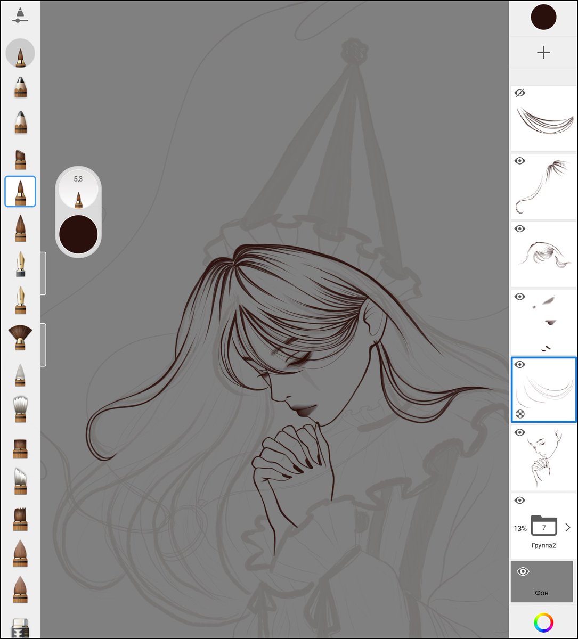Add a new layer with plus icon

(543, 52)
